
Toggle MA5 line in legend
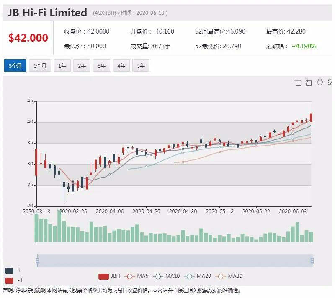coord(137,276)
